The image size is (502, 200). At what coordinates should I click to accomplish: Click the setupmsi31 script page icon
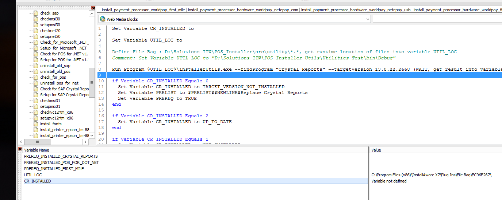(x=35, y=106)
